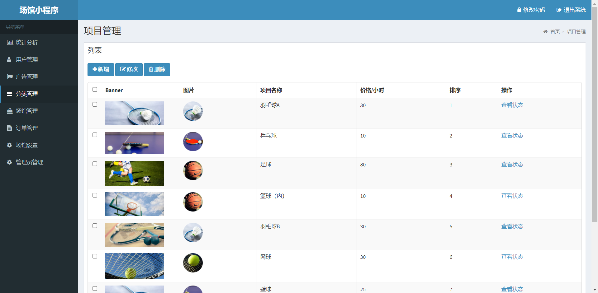Click the flag icon beside 广告管理
598x293 pixels.
[x=10, y=77]
